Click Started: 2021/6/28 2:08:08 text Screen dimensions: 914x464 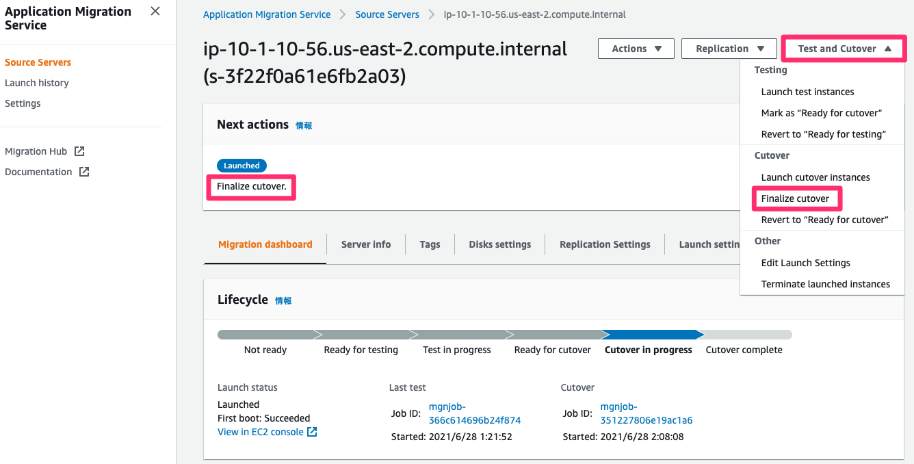tap(623, 437)
